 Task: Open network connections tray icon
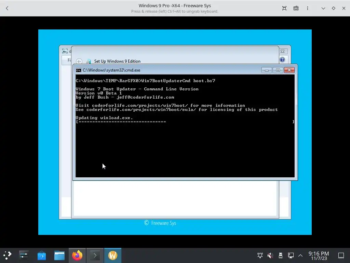coord(291,255)
